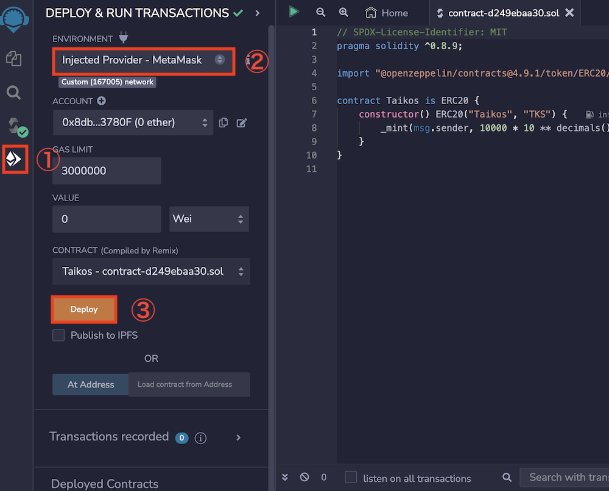Screen dimensions: 609x491
Task: Zoom in the editor with plus magnifier
Action: point(343,12)
